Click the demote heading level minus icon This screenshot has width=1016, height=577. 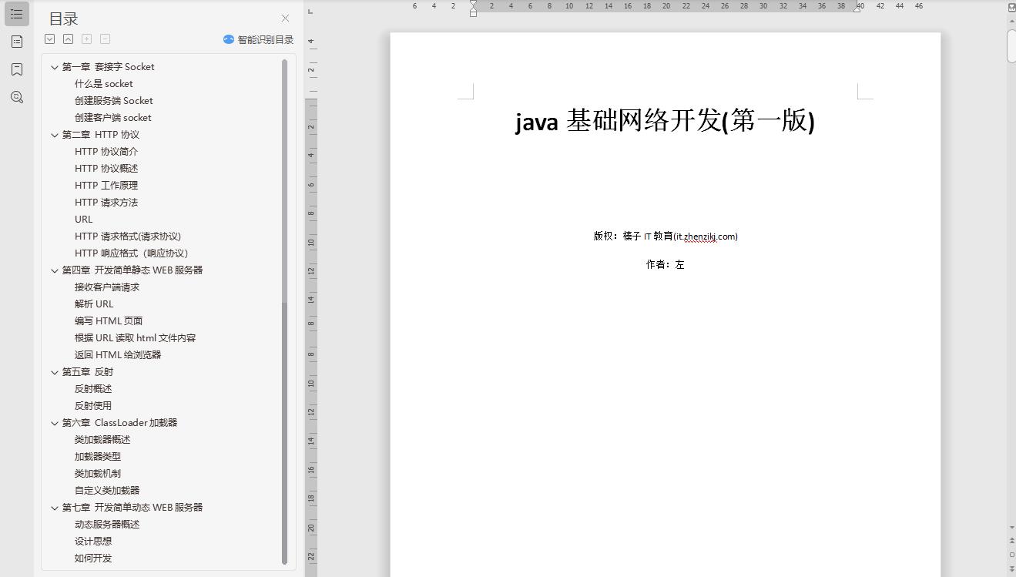click(105, 39)
